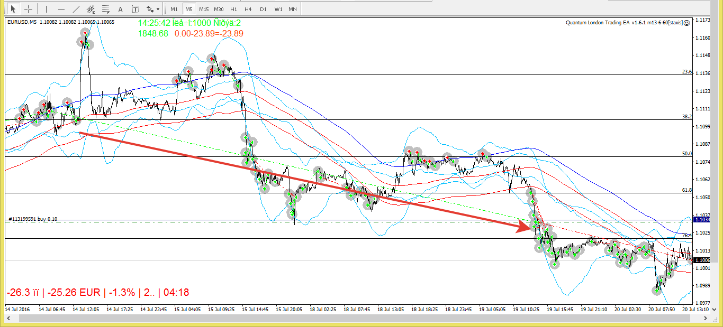
Task: Click the Expert Advisor smiley face icon
Action: [687, 23]
